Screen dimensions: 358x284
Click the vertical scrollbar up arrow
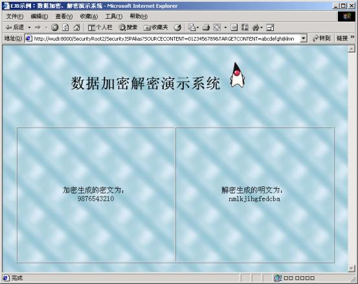click(352, 49)
